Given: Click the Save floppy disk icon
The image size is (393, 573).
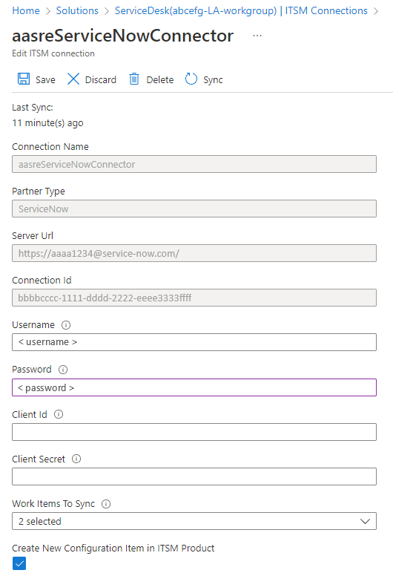Looking at the screenshot, I should pos(24,79).
